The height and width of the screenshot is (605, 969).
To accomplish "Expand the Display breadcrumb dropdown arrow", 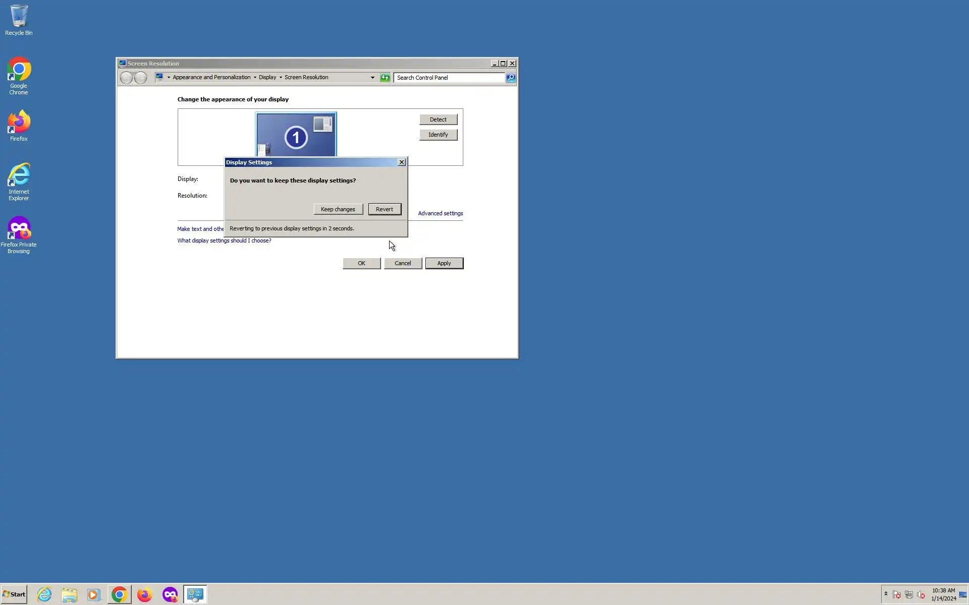I will [281, 78].
